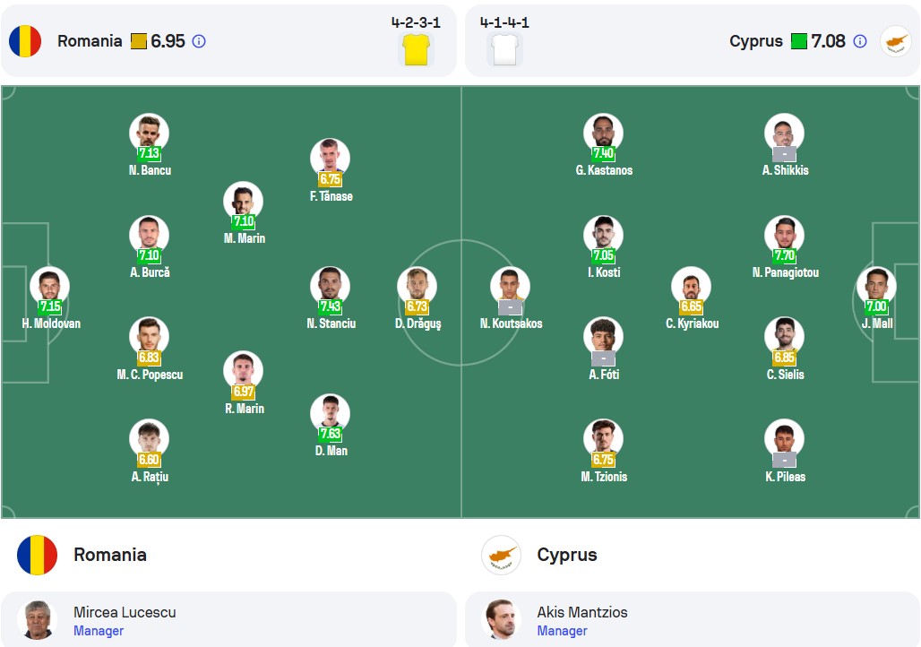Click the Cyprus team name below the pitch

coord(567,555)
